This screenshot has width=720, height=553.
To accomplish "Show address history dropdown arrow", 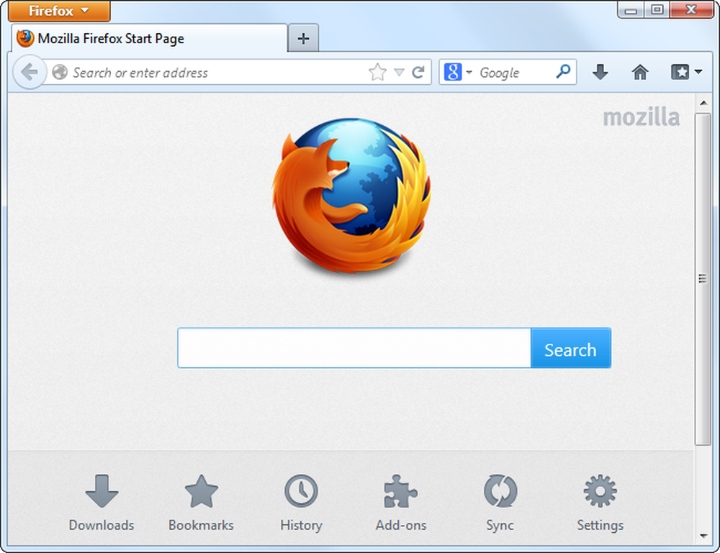I will (x=399, y=72).
